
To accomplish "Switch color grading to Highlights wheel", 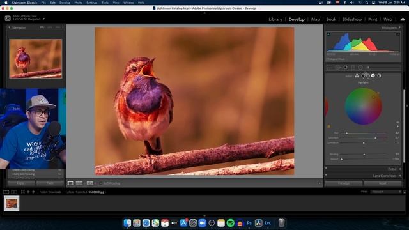I will coord(373,75).
